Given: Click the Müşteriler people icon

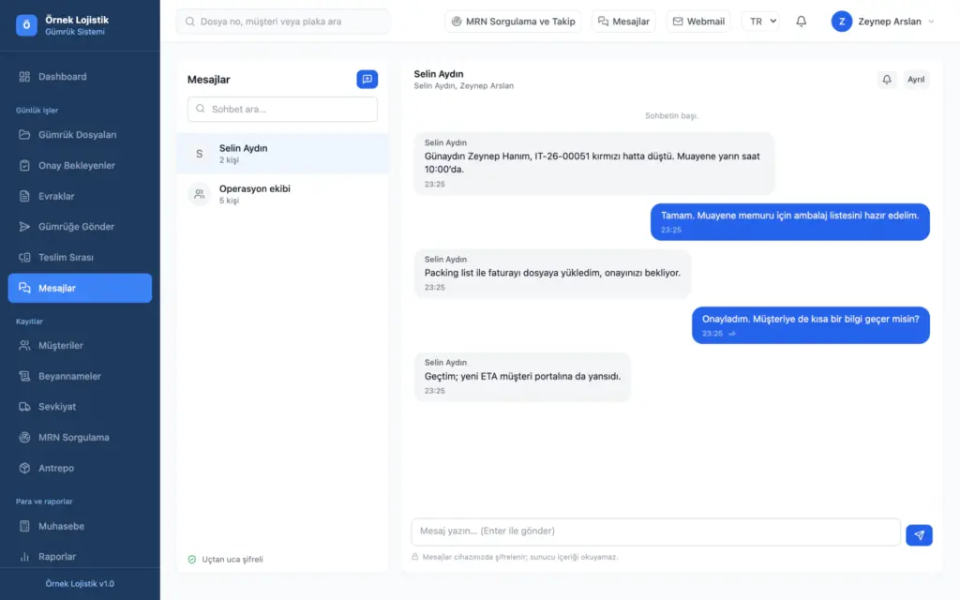Looking at the screenshot, I should coord(24,345).
